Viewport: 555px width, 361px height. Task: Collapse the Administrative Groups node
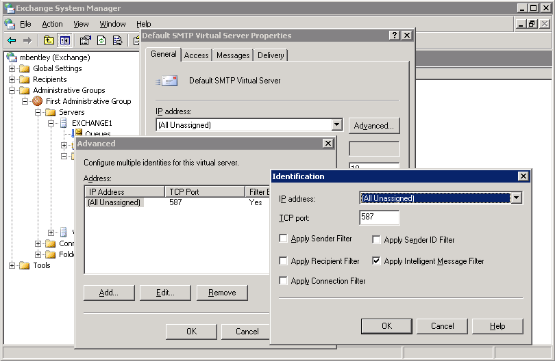[12, 90]
